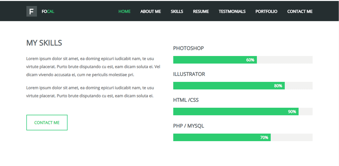
Task: Click the second paragraph ending 'soluta ei.'
Action: (90, 92)
